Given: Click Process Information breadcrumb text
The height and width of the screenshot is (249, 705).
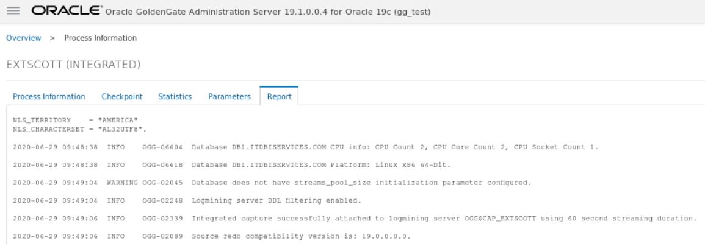Looking at the screenshot, I should pos(100,38).
